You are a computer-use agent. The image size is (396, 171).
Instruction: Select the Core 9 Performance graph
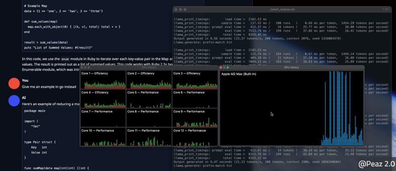tap(195, 118)
